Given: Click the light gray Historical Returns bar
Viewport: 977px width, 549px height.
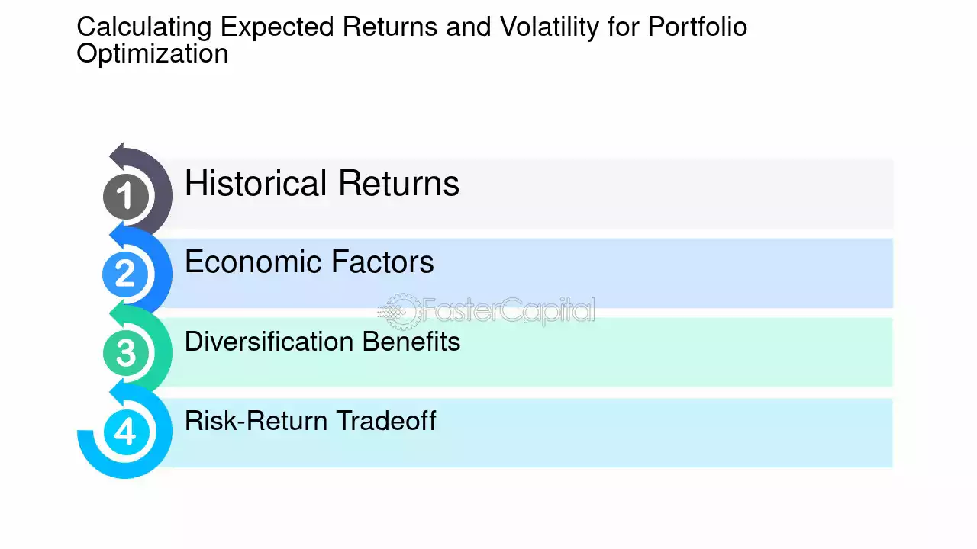Looking at the screenshot, I should [x=527, y=194].
